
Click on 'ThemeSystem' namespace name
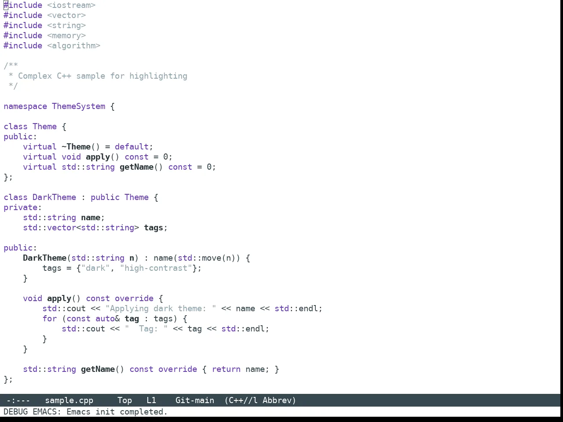pyautogui.click(x=79, y=106)
